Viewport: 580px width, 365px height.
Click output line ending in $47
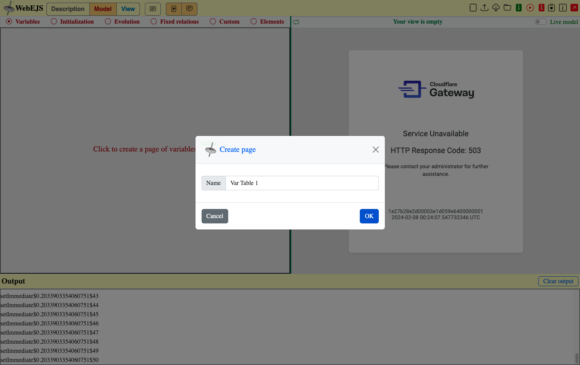point(49,332)
